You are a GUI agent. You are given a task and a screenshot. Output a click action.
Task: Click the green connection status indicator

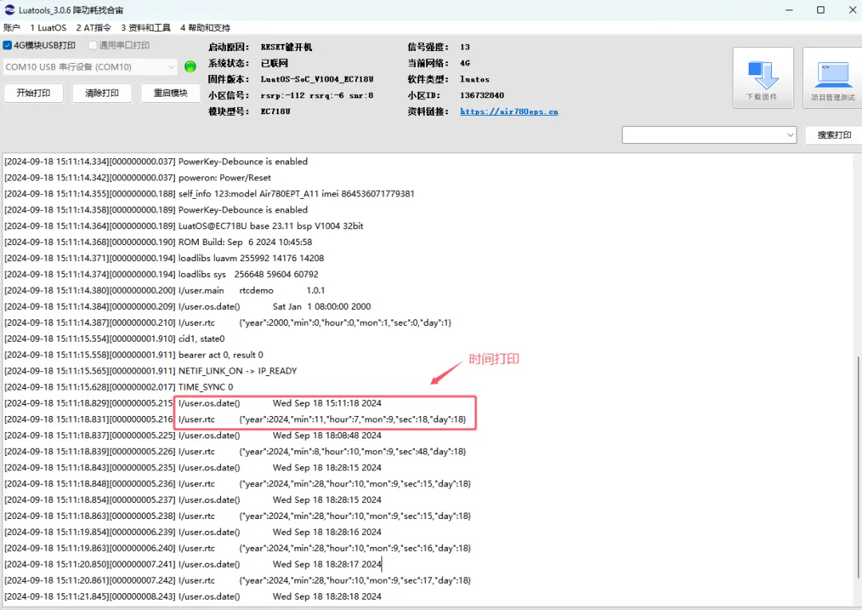point(190,66)
